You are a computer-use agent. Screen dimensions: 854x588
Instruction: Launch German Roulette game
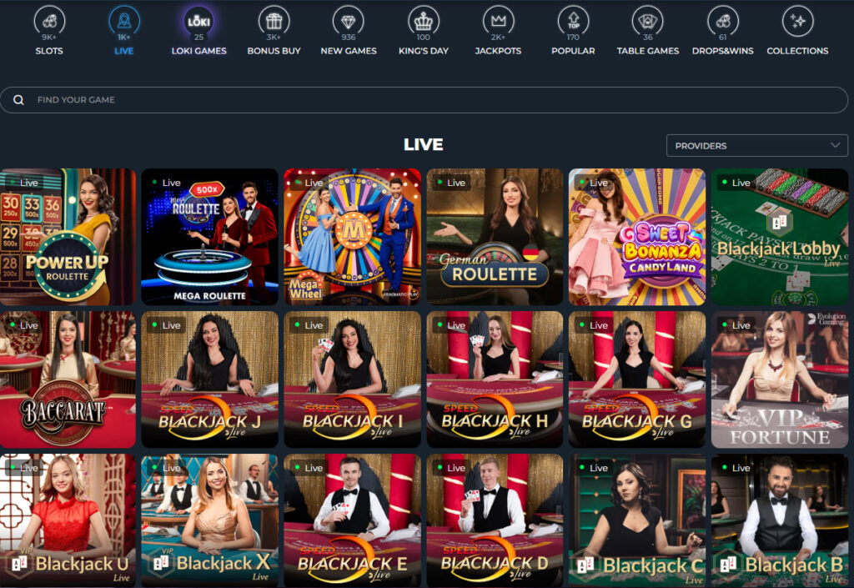pos(495,237)
